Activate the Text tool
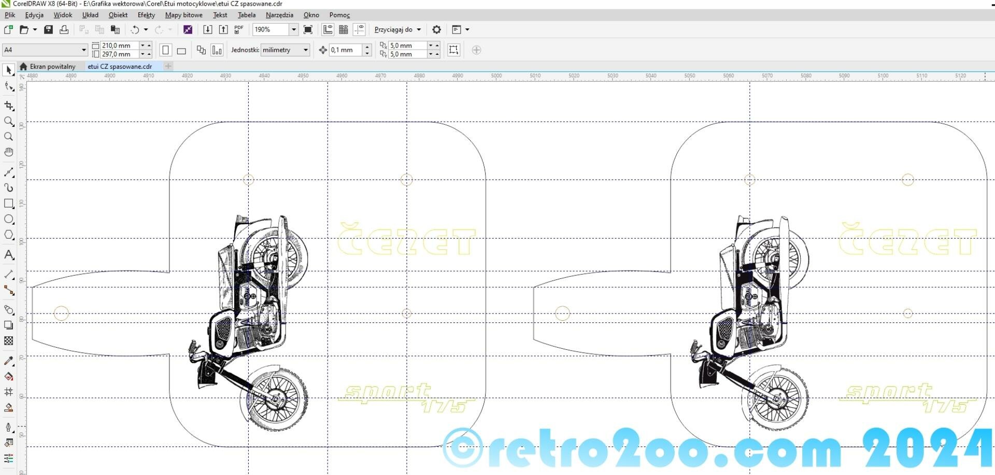Viewport: 995px width, 475px height. pos(9,255)
